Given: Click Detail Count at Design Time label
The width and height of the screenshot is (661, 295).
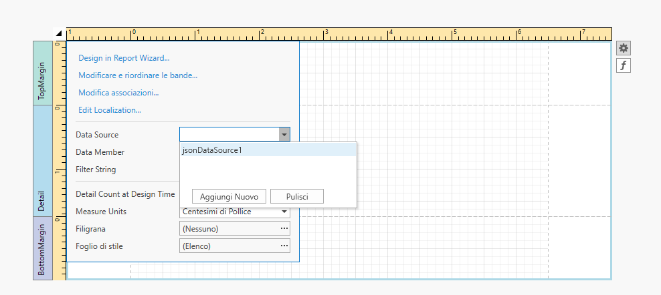Looking at the screenshot, I should pyautogui.click(x=125, y=194).
